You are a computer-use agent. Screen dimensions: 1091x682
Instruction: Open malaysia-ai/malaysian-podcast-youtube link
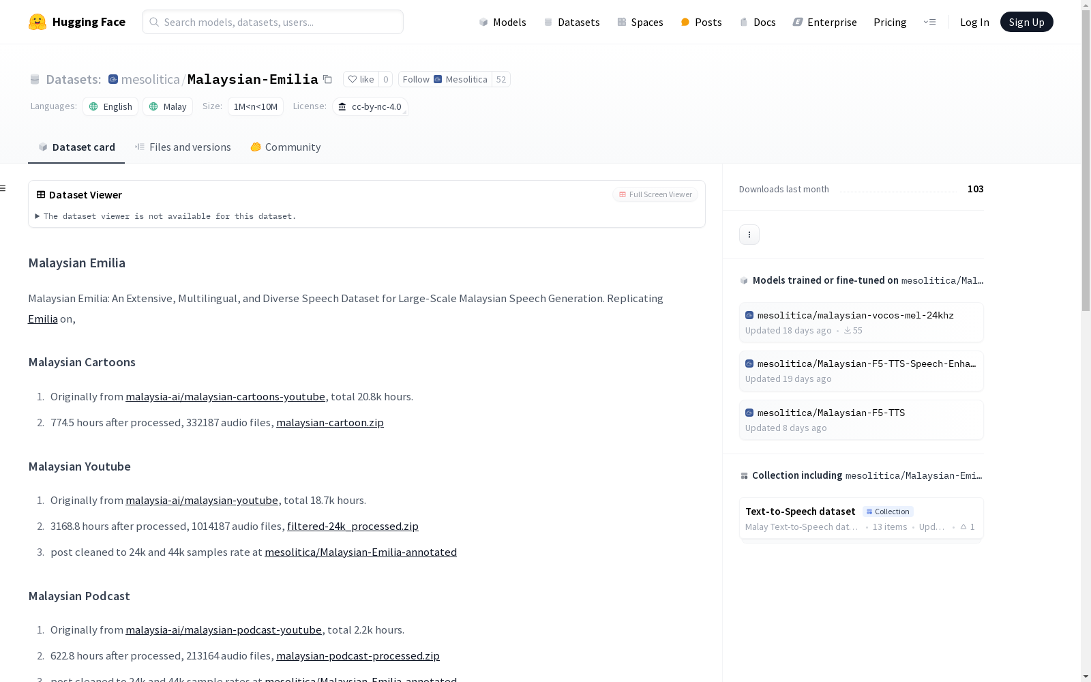[224, 629]
